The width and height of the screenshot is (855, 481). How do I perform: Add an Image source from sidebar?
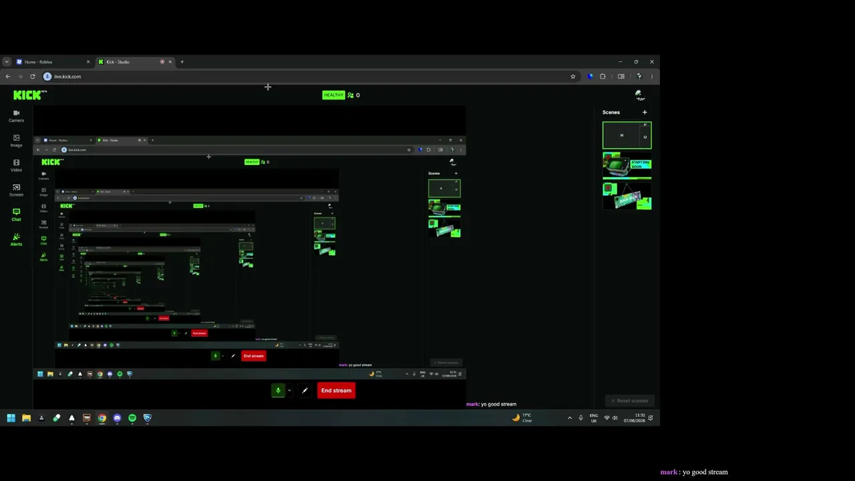(16, 140)
